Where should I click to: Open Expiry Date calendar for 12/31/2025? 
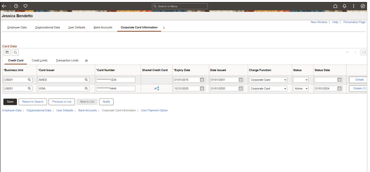click(x=202, y=89)
